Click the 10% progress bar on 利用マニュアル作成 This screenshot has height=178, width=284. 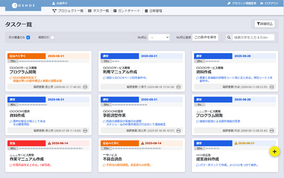[142, 61]
